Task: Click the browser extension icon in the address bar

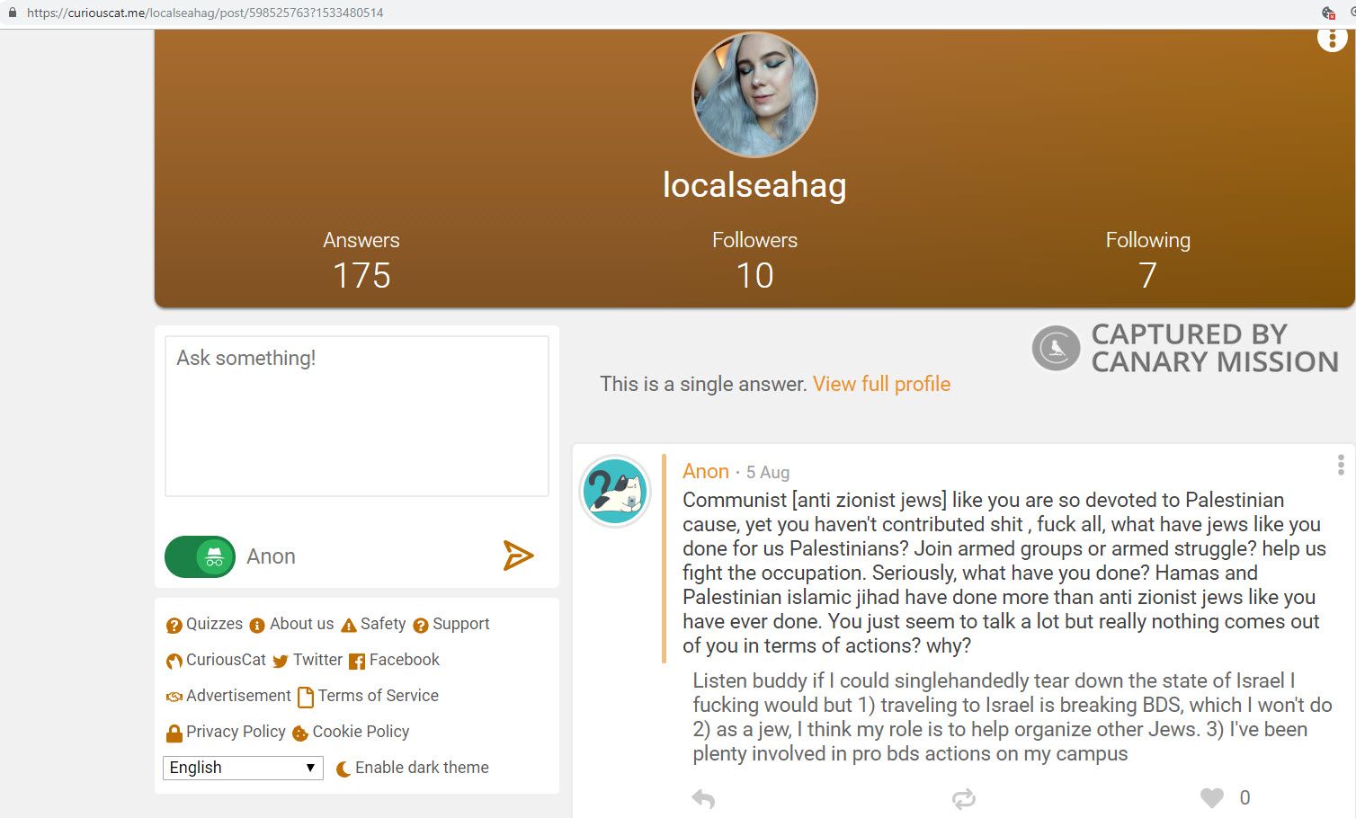Action: coord(1328,13)
